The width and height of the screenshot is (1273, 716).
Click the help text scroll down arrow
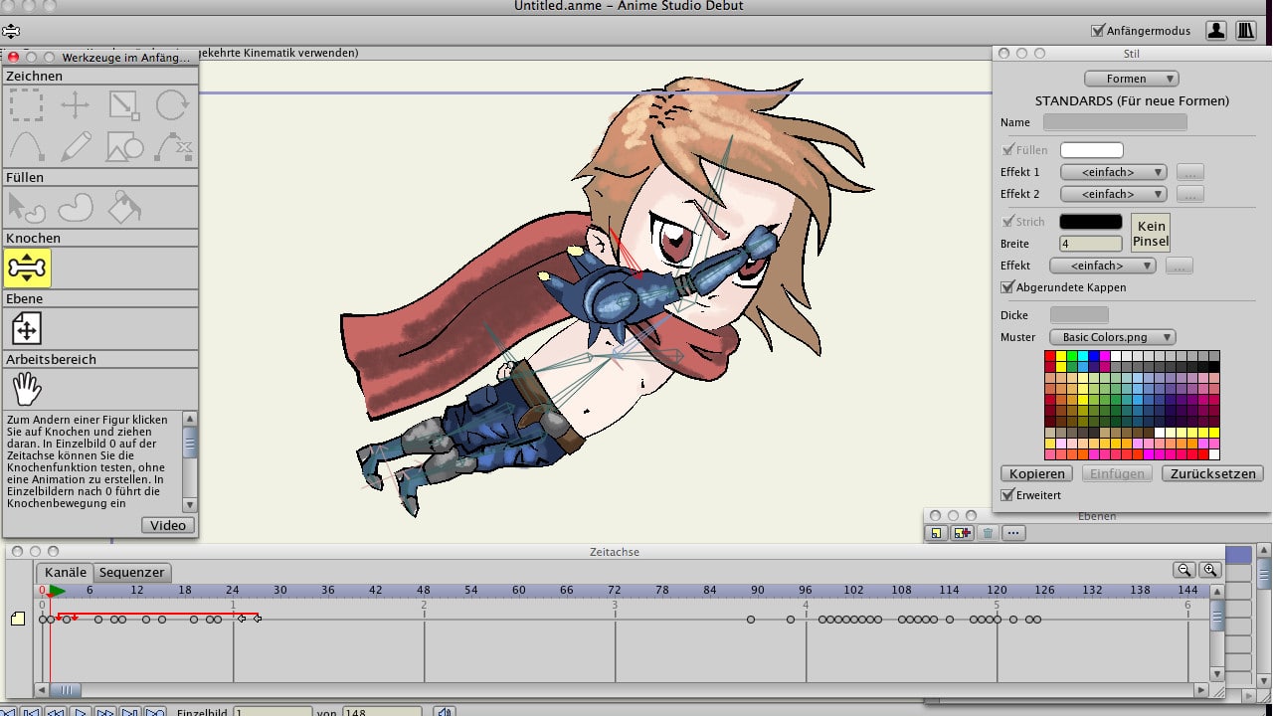191,505
